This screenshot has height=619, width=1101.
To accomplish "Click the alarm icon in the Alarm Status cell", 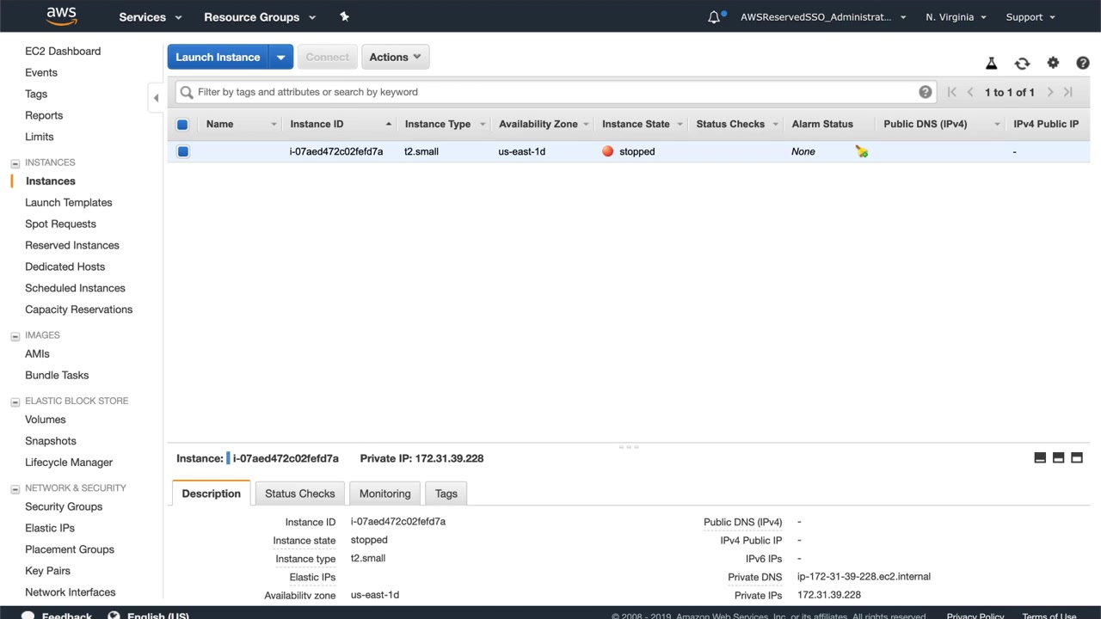I will click(862, 151).
